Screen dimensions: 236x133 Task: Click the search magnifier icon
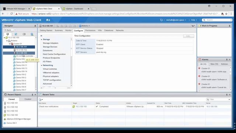(204, 20)
